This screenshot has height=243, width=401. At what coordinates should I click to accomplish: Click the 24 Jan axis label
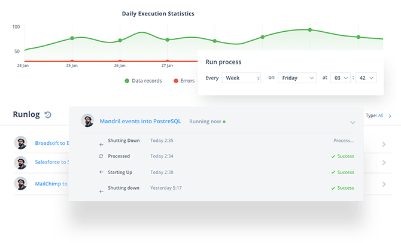tap(23, 65)
